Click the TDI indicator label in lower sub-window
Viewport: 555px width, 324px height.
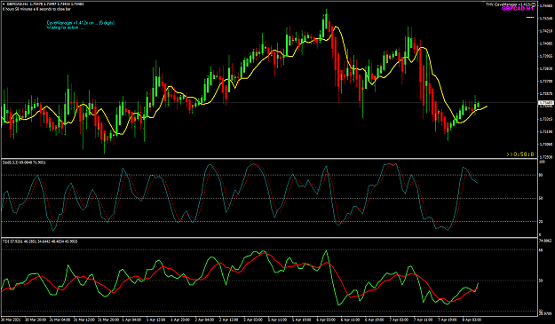tap(40, 241)
